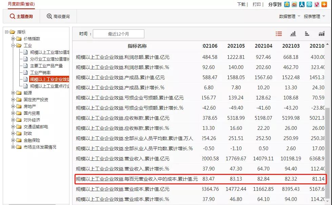Click the 下载 link
This screenshot has height=205, width=332.
(x=241, y=4)
